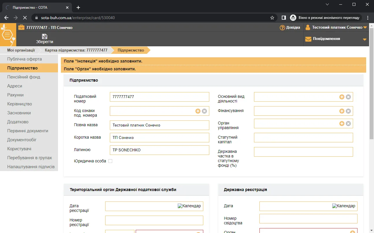Click the Податковий номер field

[159, 97]
